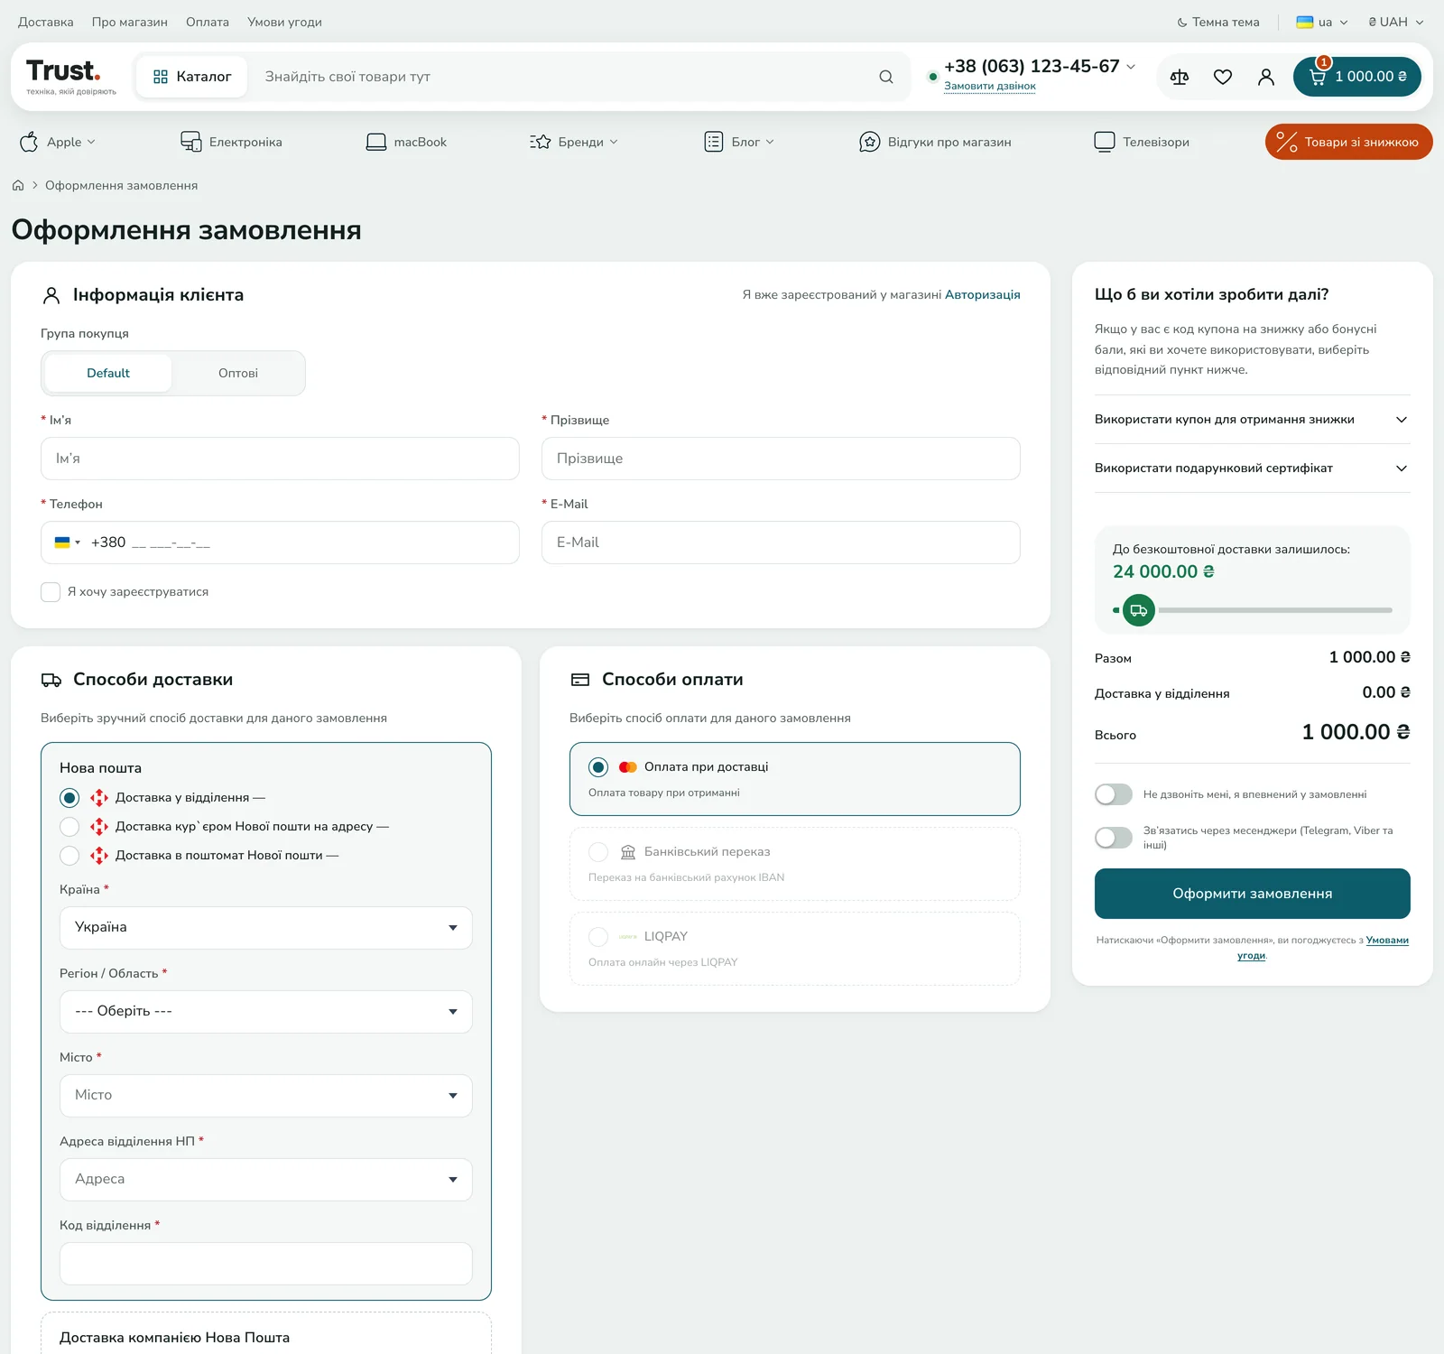Click the home breadcrumb icon
This screenshot has width=1444, height=1354.
click(18, 185)
